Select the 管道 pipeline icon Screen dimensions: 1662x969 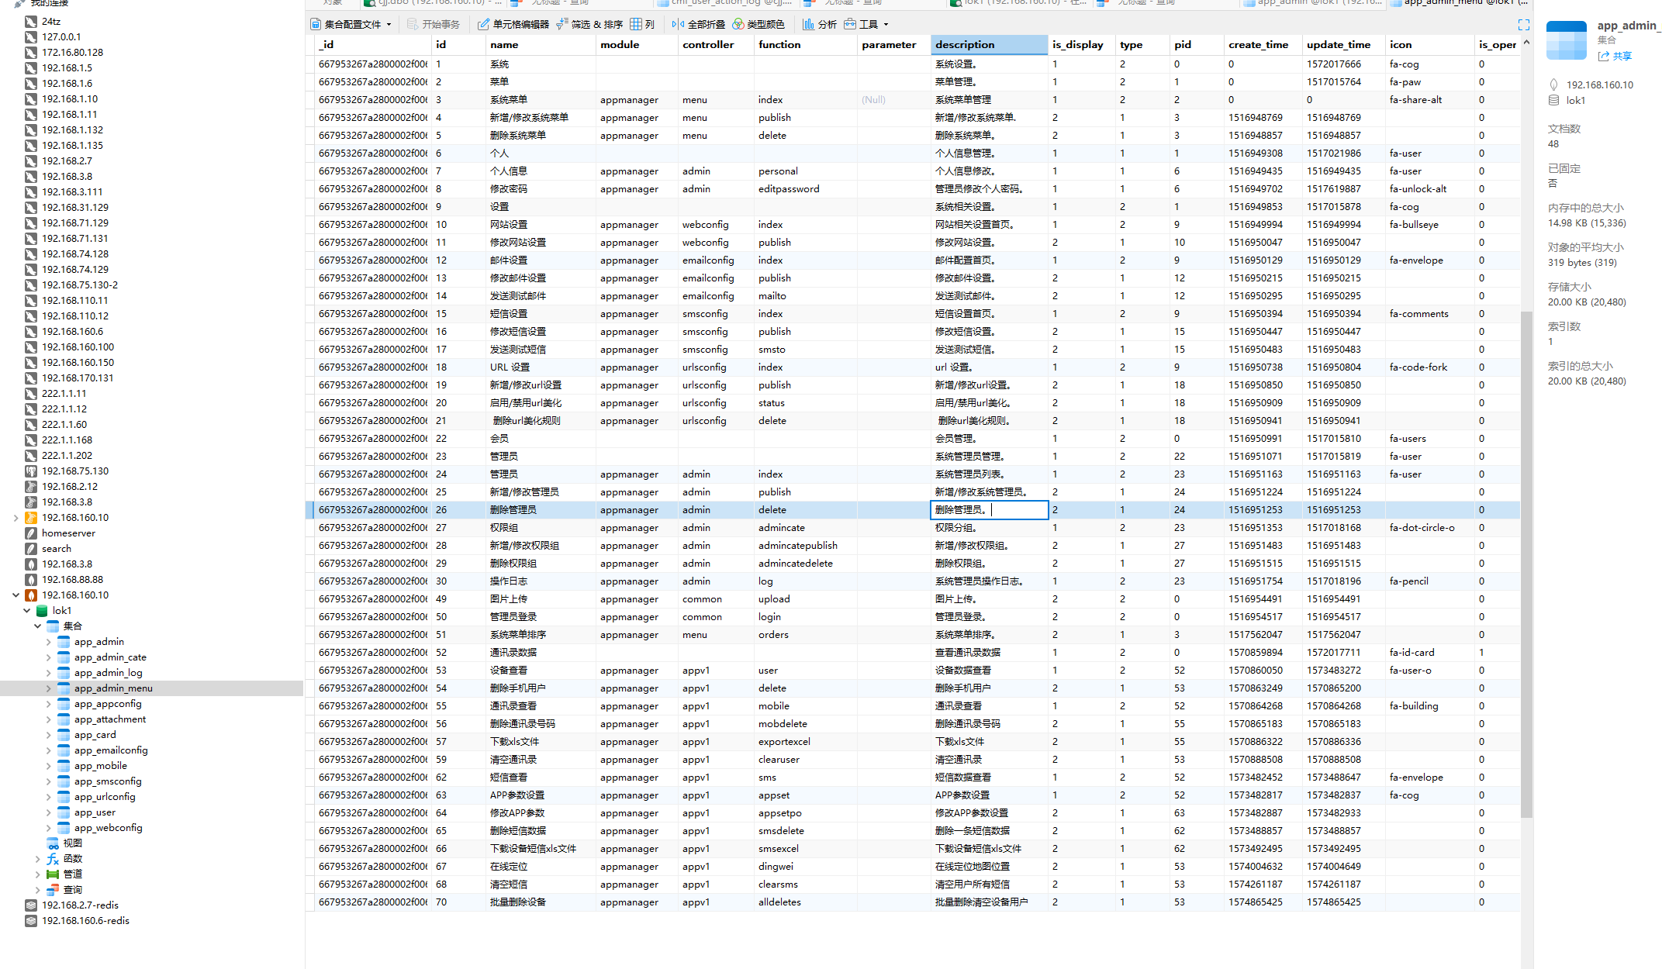coord(53,874)
